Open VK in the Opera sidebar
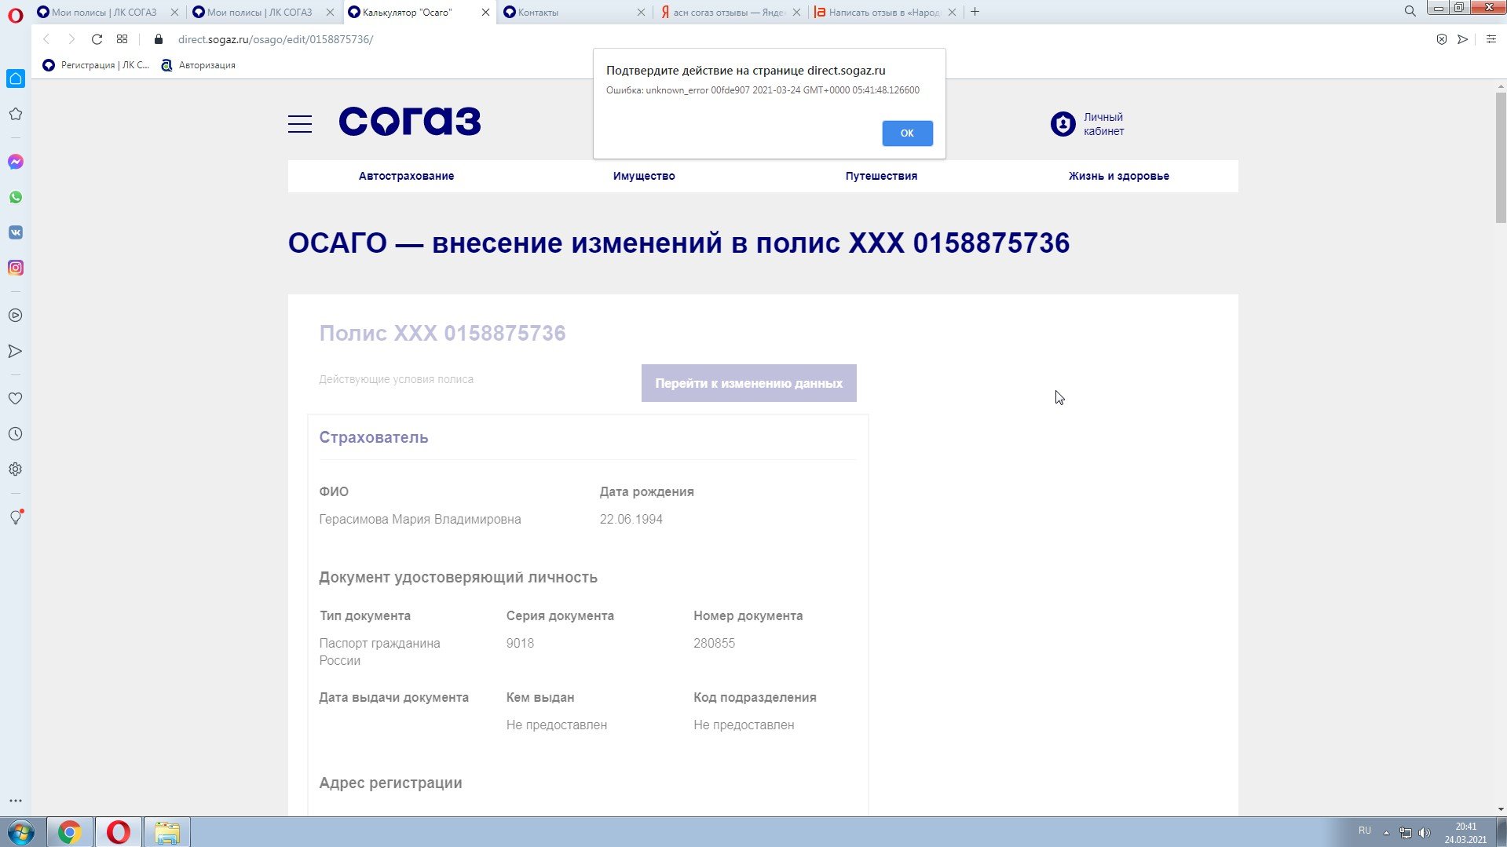 click(16, 232)
